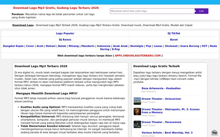Viewport: 220px width, 137px height.
Task: Click the Metropolis Pt. 2 album cover
Action: pos(137,111)
